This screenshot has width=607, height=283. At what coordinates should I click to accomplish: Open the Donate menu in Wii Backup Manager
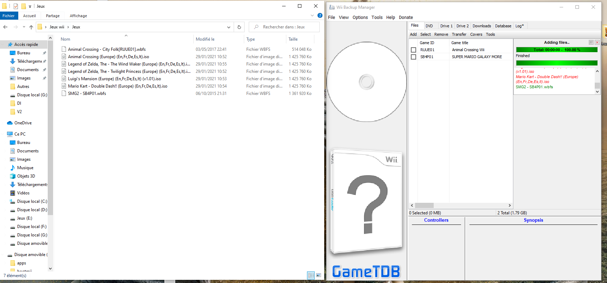(x=406, y=18)
